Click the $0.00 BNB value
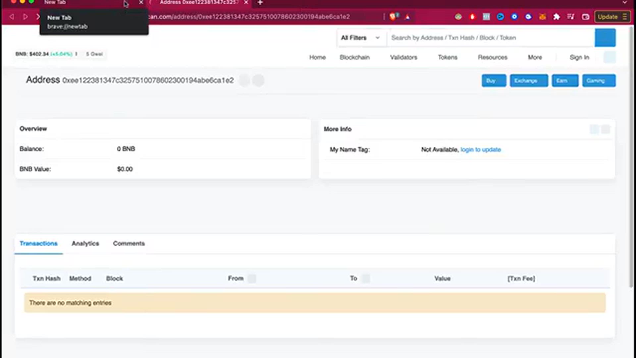Screen dimensions: 636x358 [x=125, y=169]
